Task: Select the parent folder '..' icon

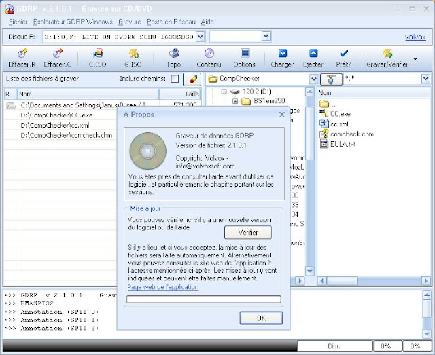Action: 324,104
